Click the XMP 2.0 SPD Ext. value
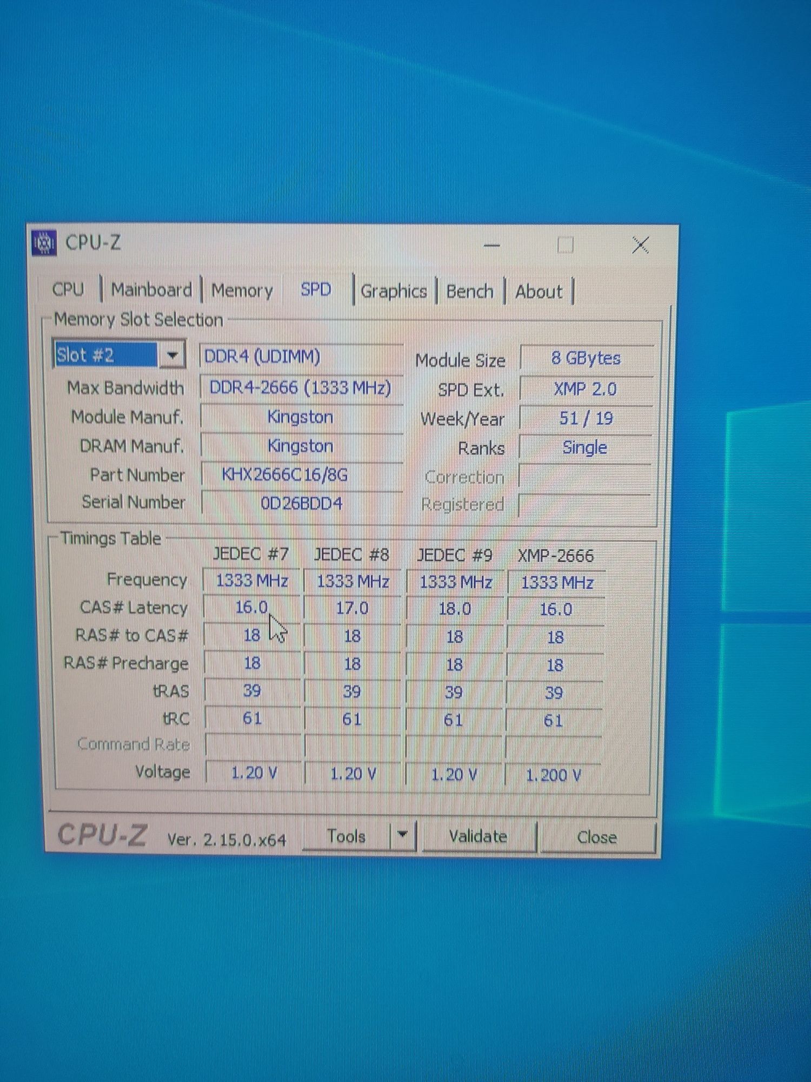The height and width of the screenshot is (1082, 811). coord(586,389)
